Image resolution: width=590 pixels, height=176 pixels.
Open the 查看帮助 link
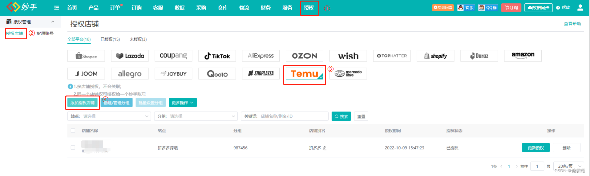click(572, 24)
